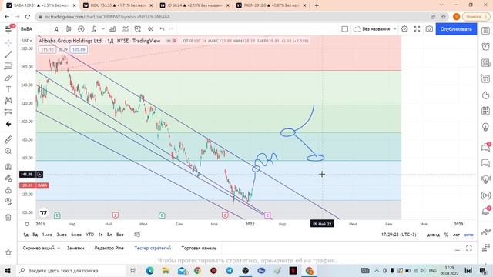The width and height of the screenshot is (493, 277).
Task: Open the Торговая панель tab
Action: pos(199,248)
